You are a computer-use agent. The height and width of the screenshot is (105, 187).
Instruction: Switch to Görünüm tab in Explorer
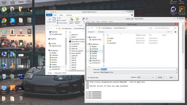click(69, 15)
